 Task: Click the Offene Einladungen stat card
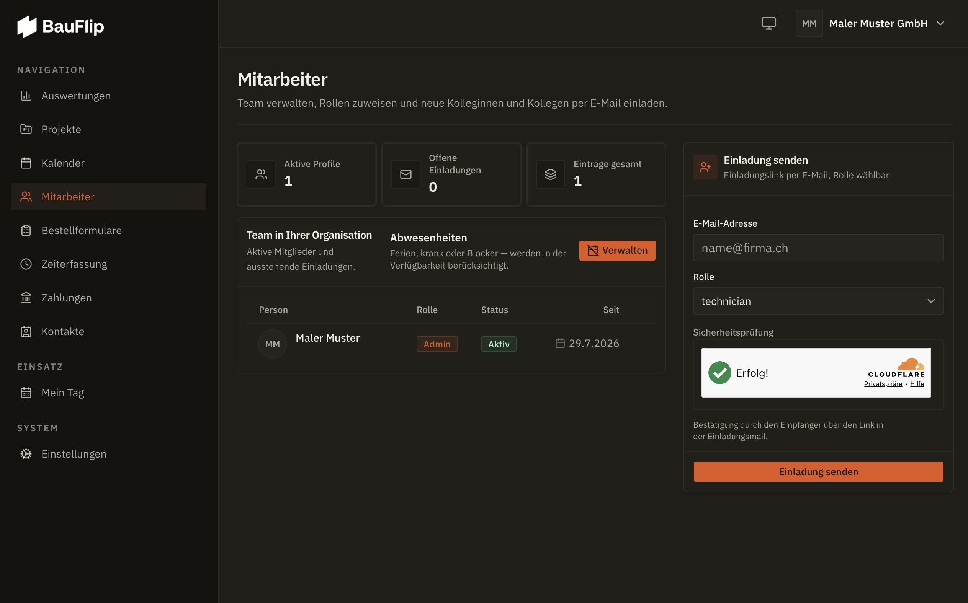451,175
